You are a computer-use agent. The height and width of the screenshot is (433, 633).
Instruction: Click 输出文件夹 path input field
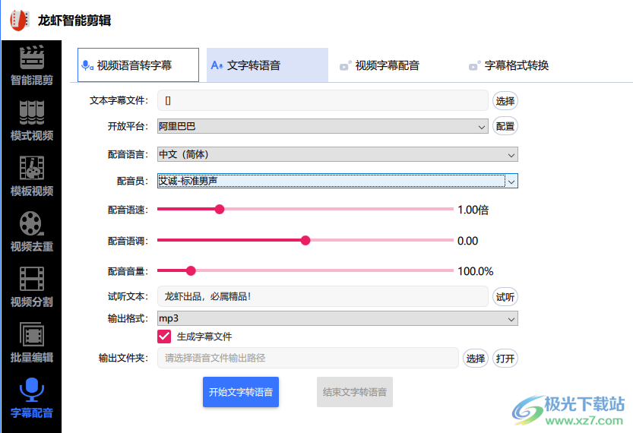pyautogui.click(x=308, y=358)
